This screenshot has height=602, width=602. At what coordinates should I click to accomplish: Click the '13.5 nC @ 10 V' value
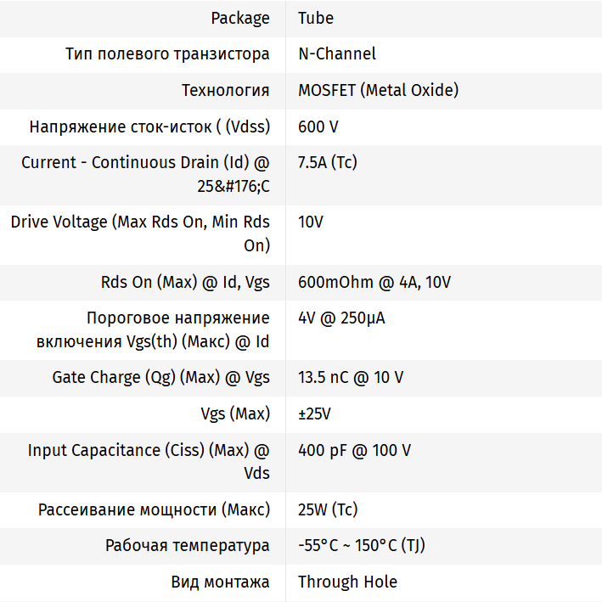coord(351,378)
